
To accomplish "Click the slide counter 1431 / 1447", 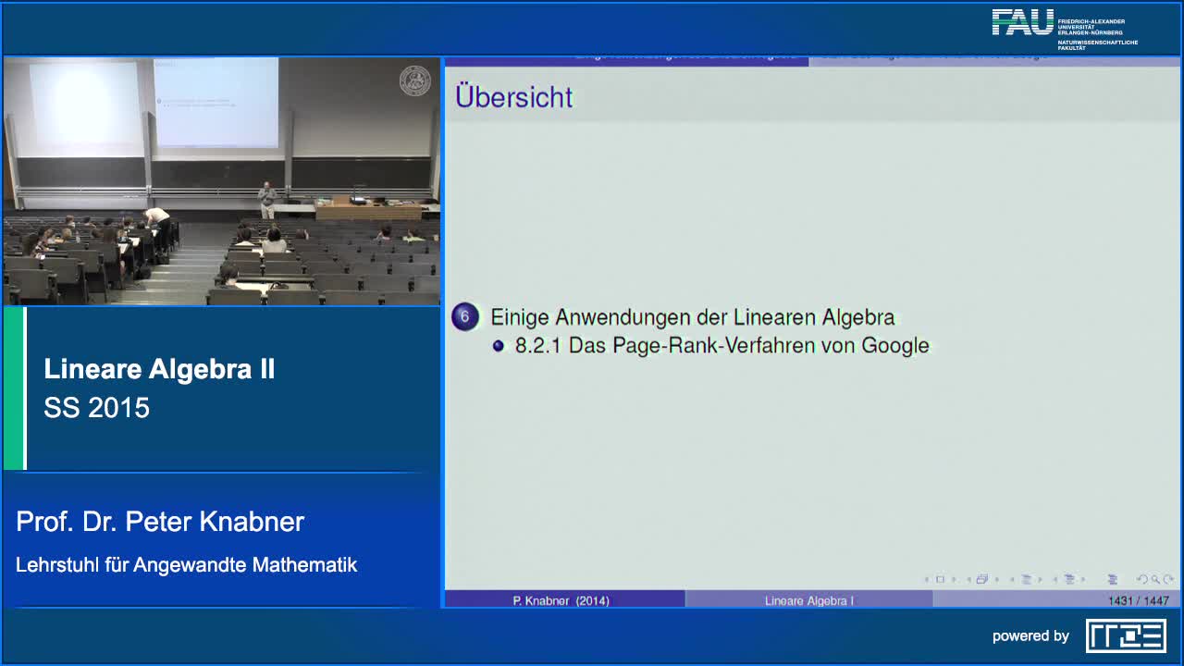I will pyautogui.click(x=1138, y=600).
